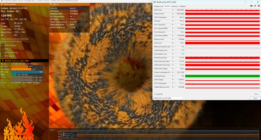Open the Board Power Draw dropdown
Image resolution: width=261 pixels, height=140 pixels.
coord(172,58)
